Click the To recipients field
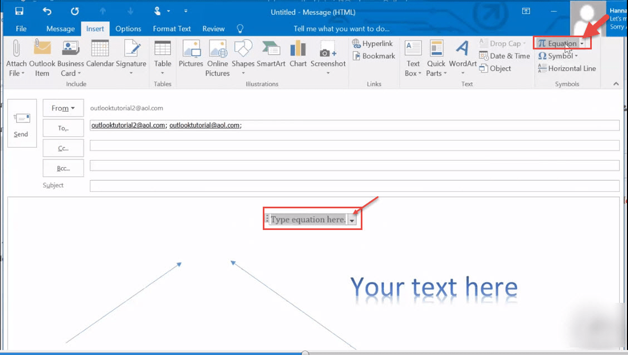This screenshot has width=628, height=355. coord(355,125)
